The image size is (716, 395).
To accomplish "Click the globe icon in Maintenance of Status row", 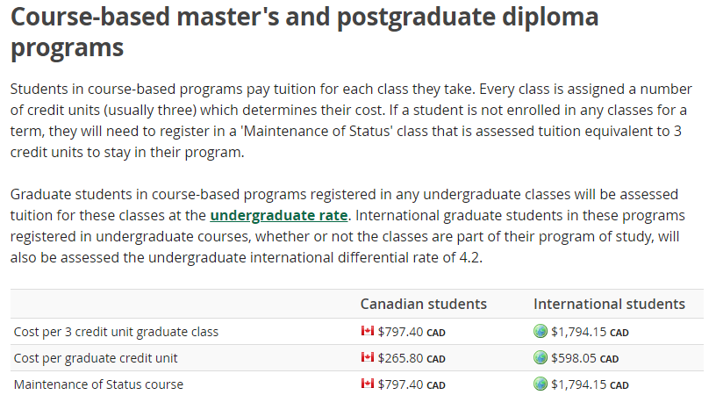I will [x=541, y=384].
